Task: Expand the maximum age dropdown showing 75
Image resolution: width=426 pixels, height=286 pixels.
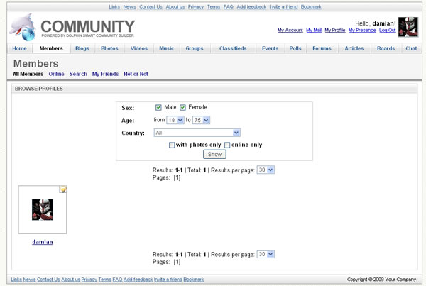Action: 202,120
